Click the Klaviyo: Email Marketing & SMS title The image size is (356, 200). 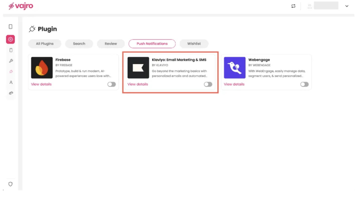click(x=179, y=60)
